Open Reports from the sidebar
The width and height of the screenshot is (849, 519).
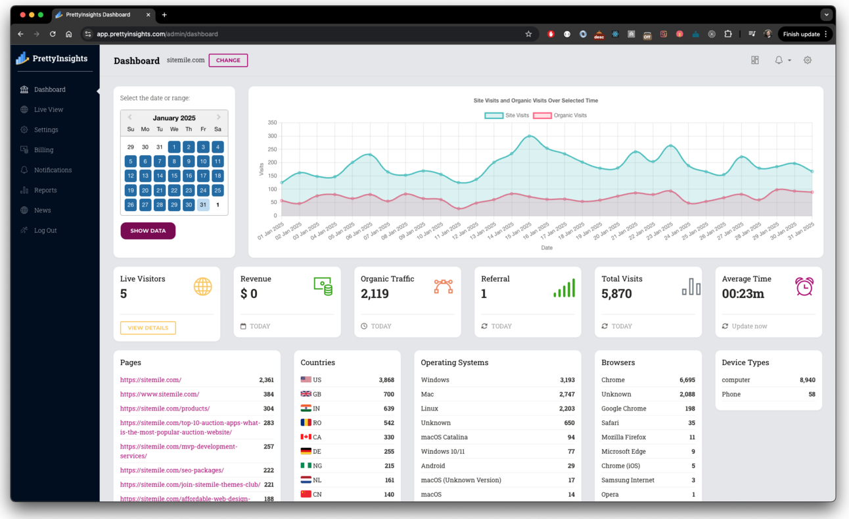click(46, 189)
